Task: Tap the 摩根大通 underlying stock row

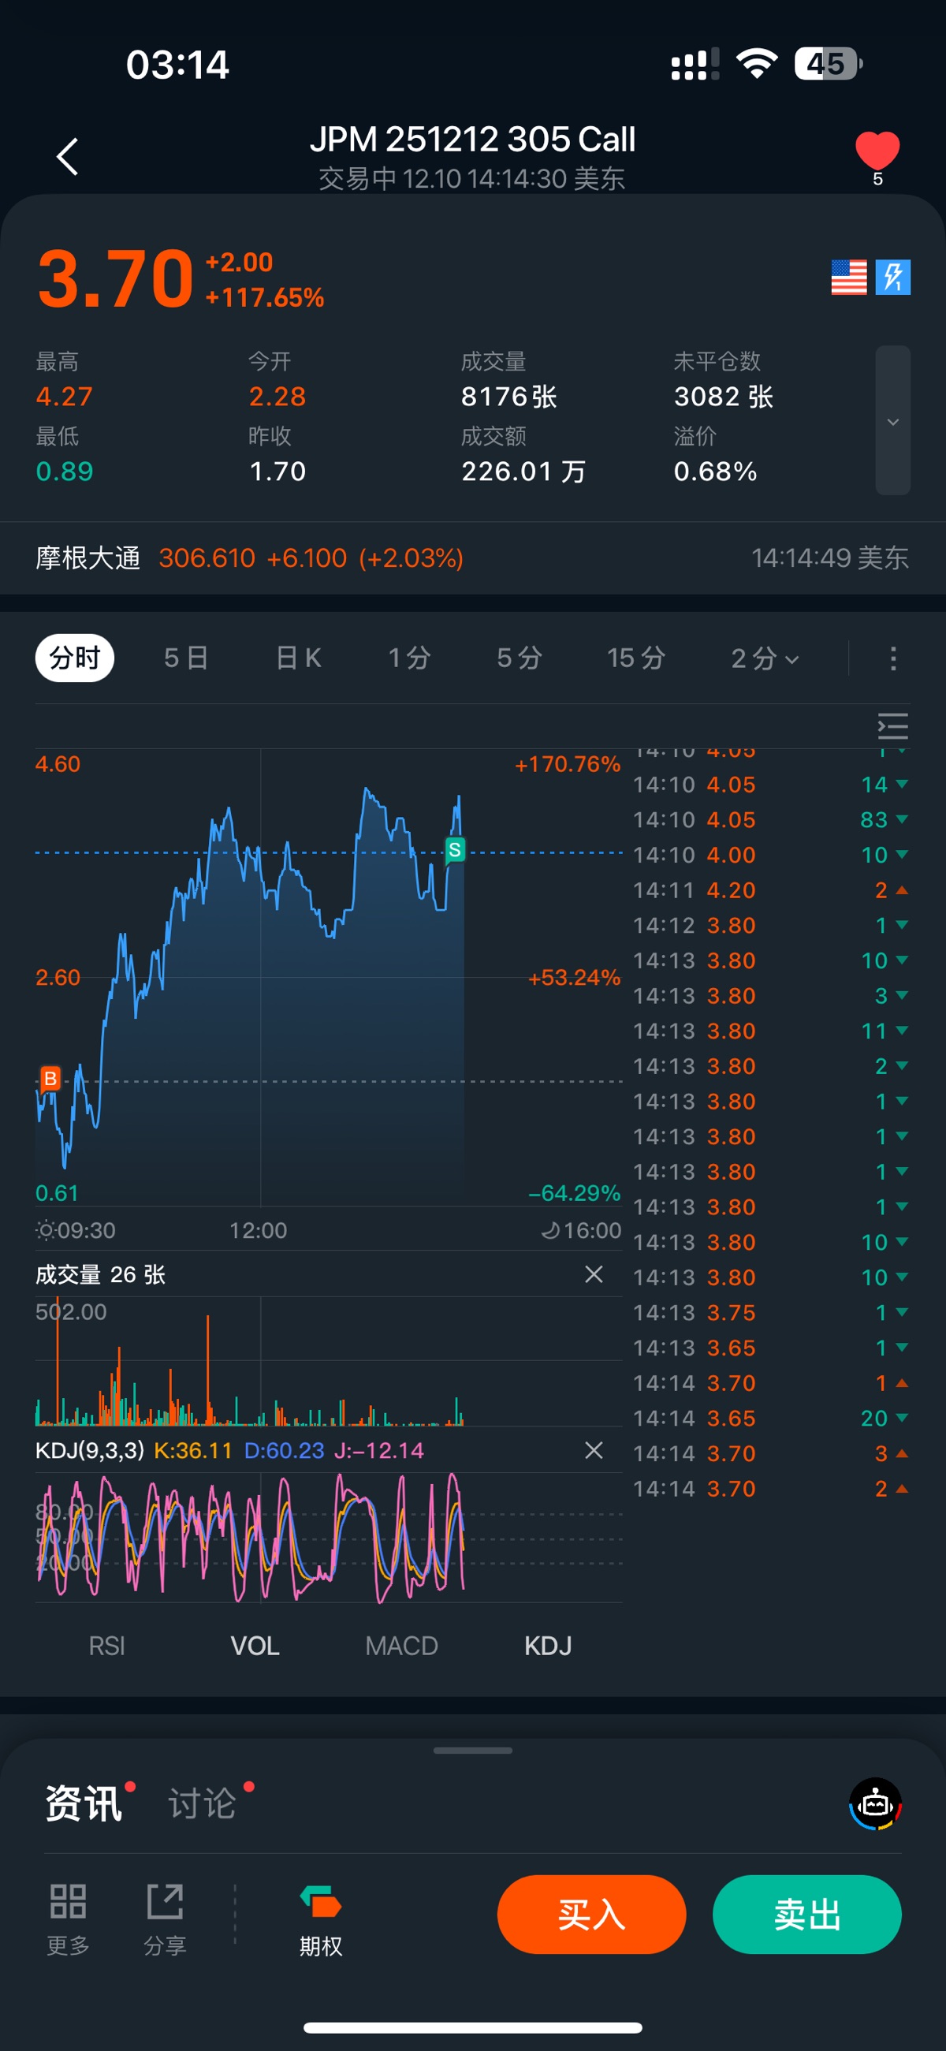Action: [x=471, y=558]
